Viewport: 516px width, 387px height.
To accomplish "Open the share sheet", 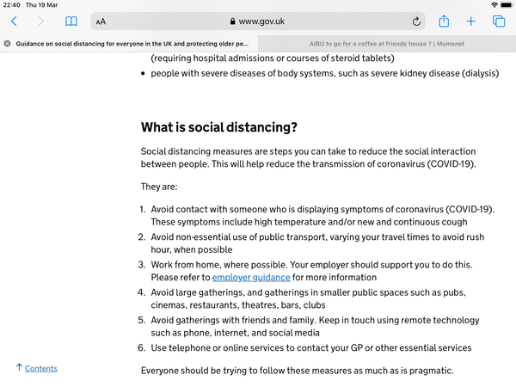I will pos(444,21).
